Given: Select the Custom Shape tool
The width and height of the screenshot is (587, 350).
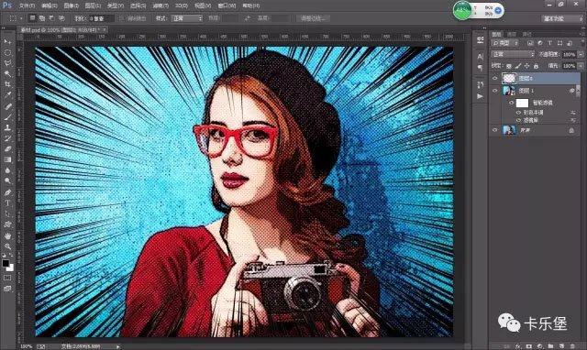Looking at the screenshot, I should pos(7,224).
